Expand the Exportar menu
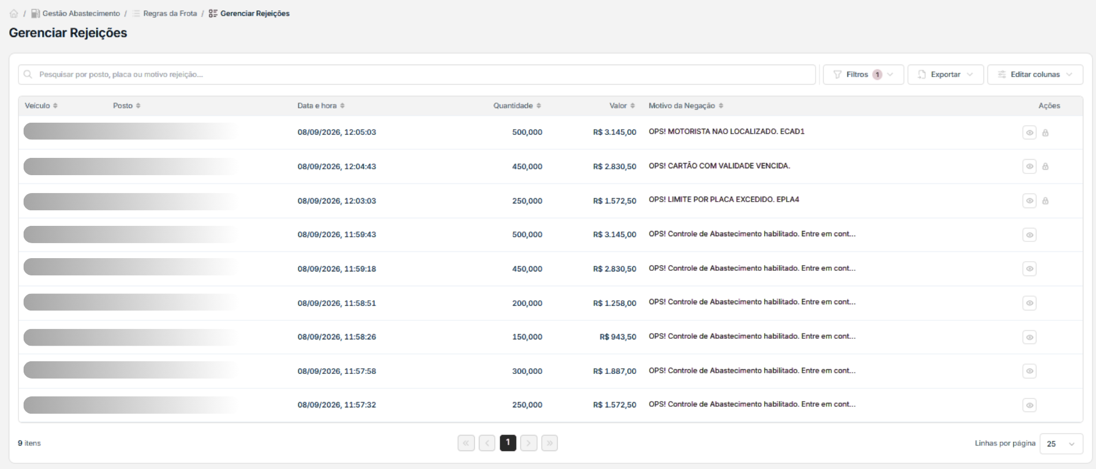This screenshot has height=469, width=1096. (945, 74)
